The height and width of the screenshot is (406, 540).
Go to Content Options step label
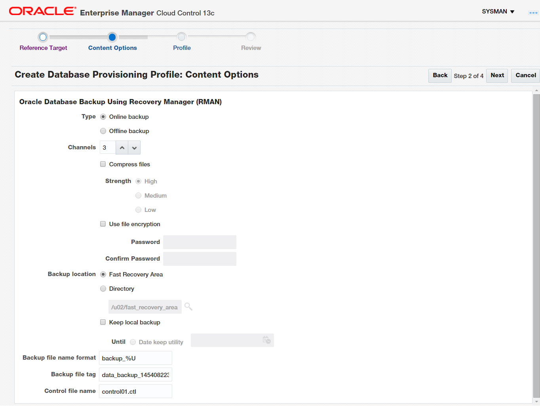tap(112, 48)
